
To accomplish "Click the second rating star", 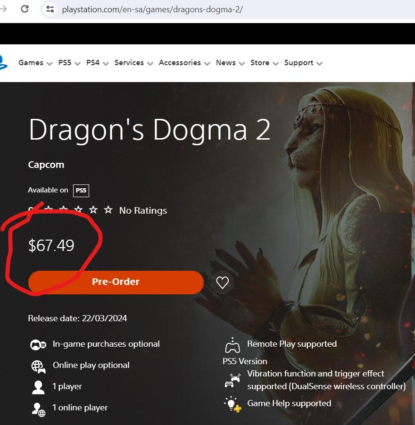I will (x=64, y=209).
